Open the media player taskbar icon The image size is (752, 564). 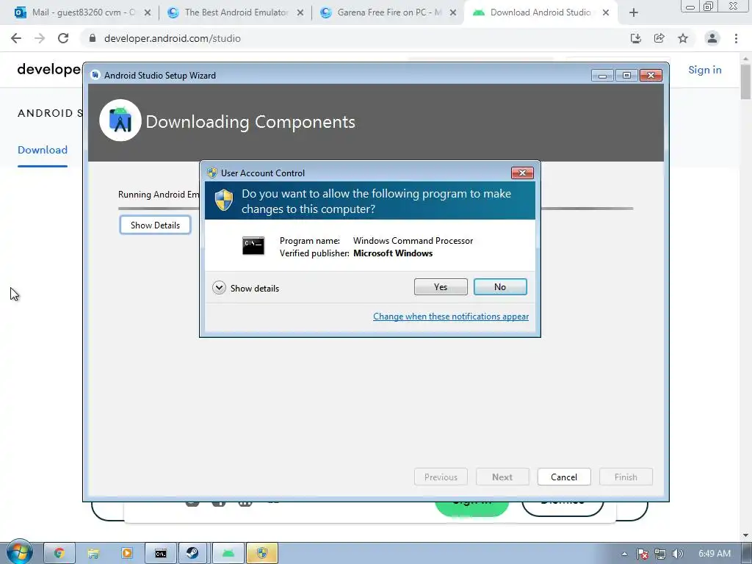pyautogui.click(x=127, y=554)
